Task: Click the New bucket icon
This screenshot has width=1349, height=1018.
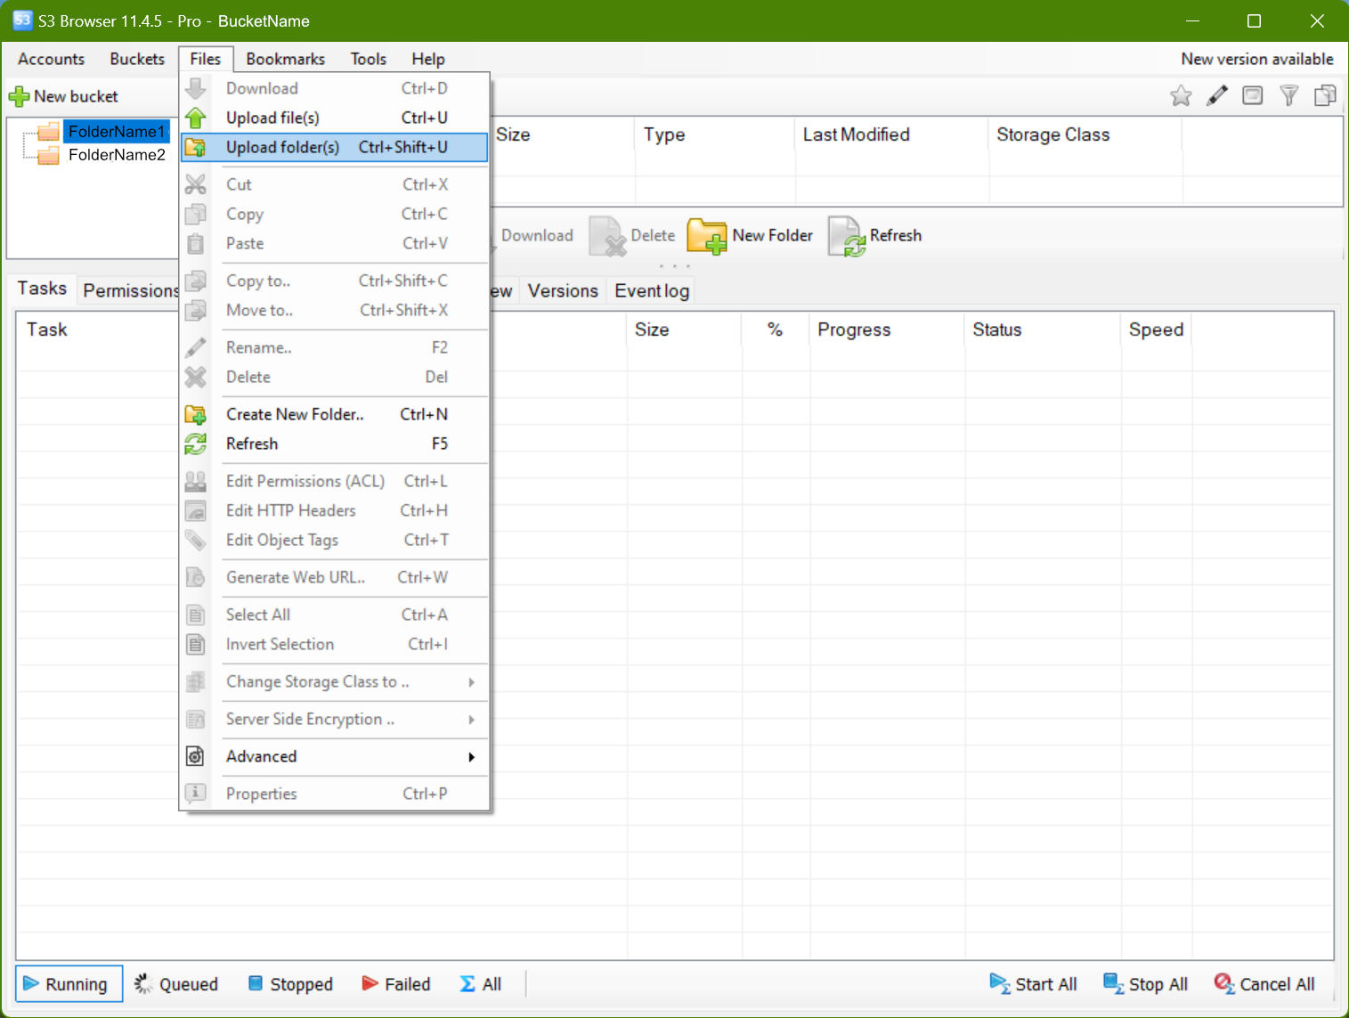Action: 19,96
